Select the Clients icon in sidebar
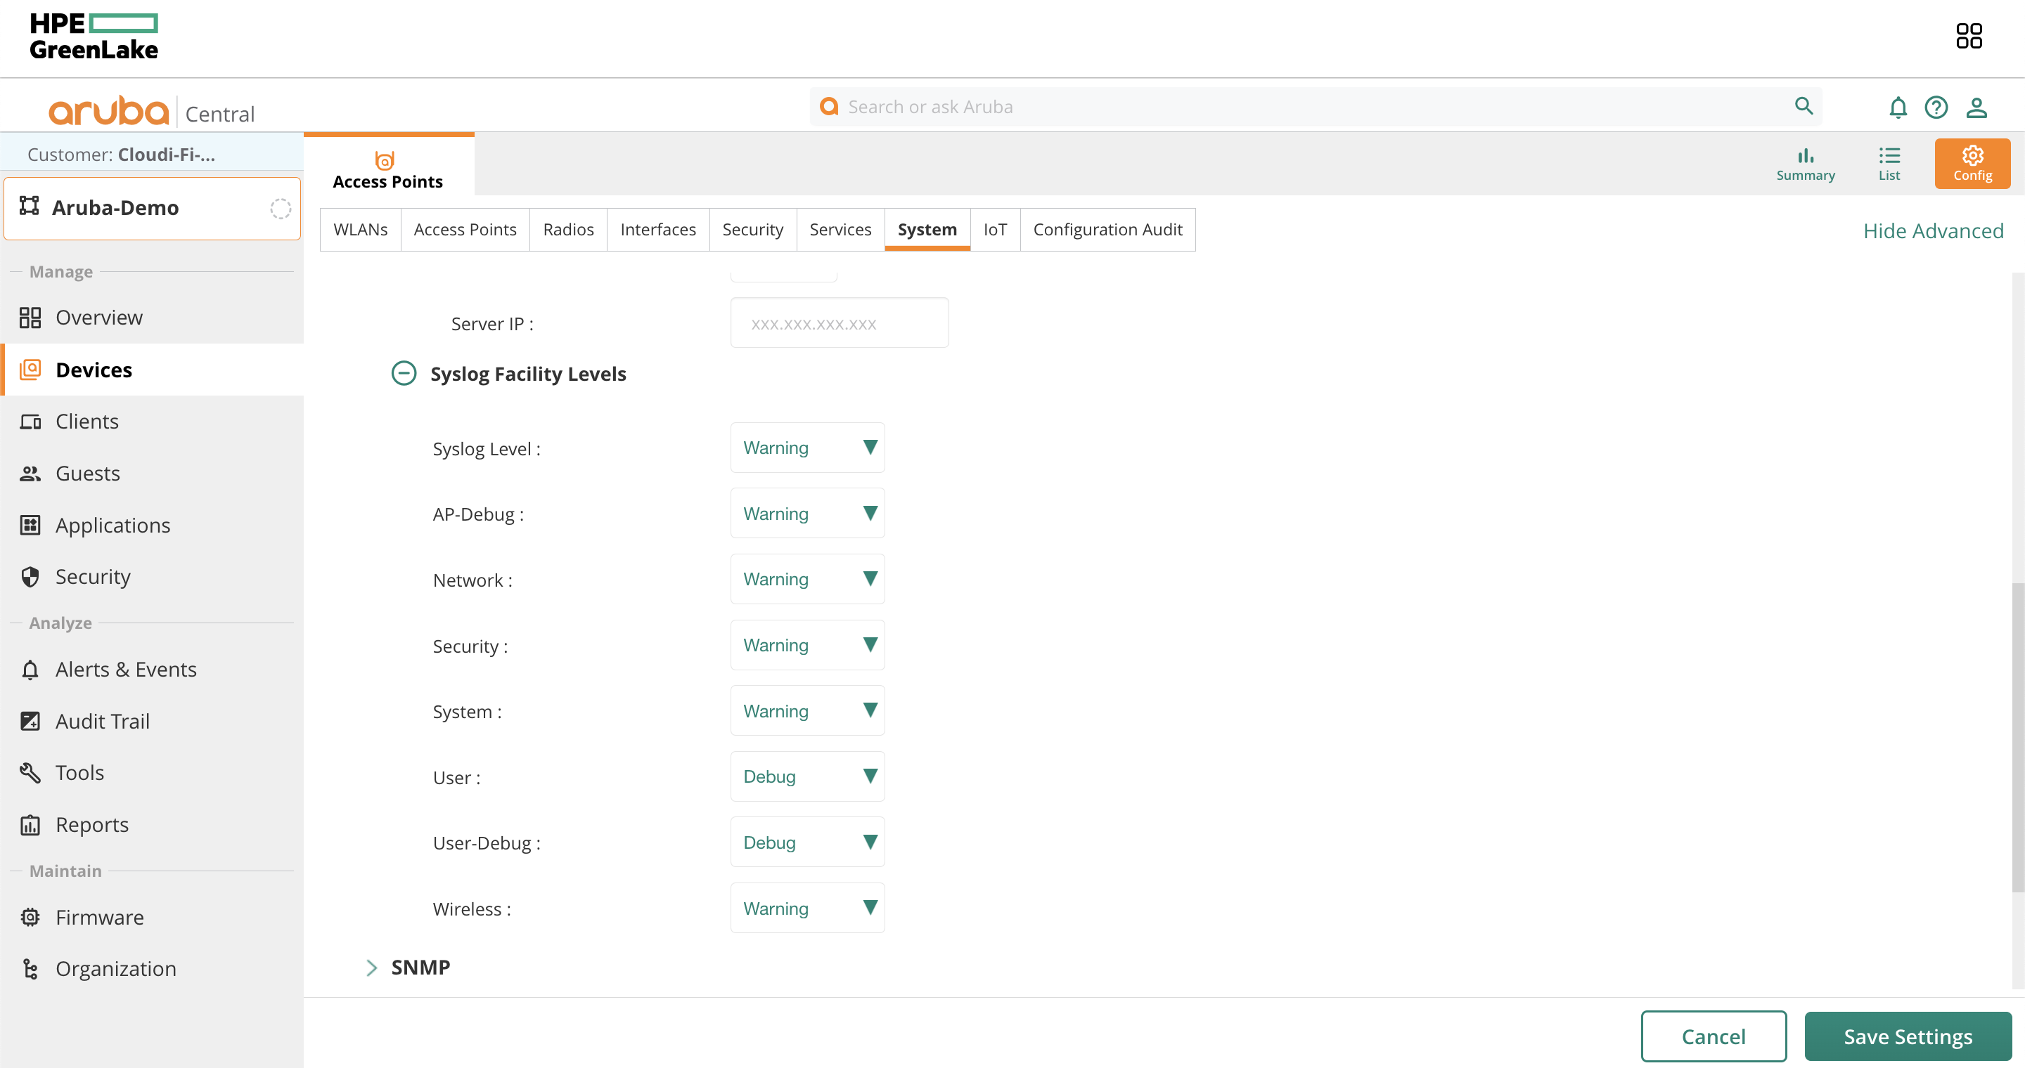The width and height of the screenshot is (2025, 1068). point(30,421)
